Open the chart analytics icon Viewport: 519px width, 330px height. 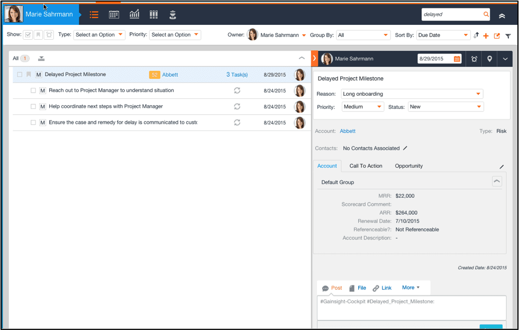[x=134, y=14]
